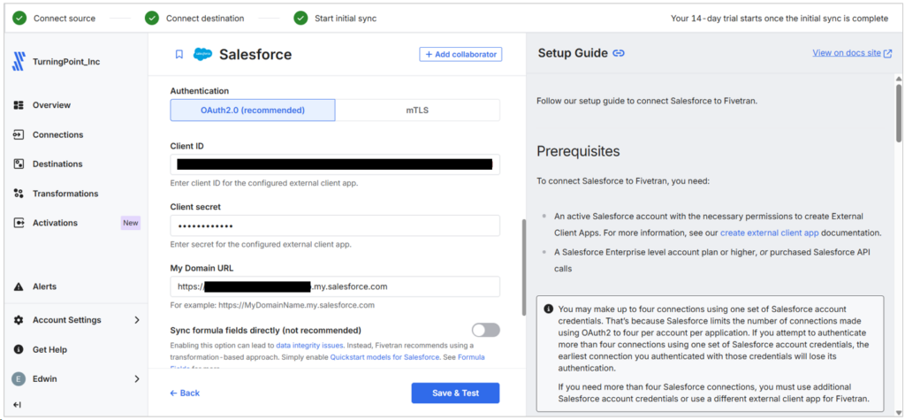Click the Salesforce page heading

point(255,54)
